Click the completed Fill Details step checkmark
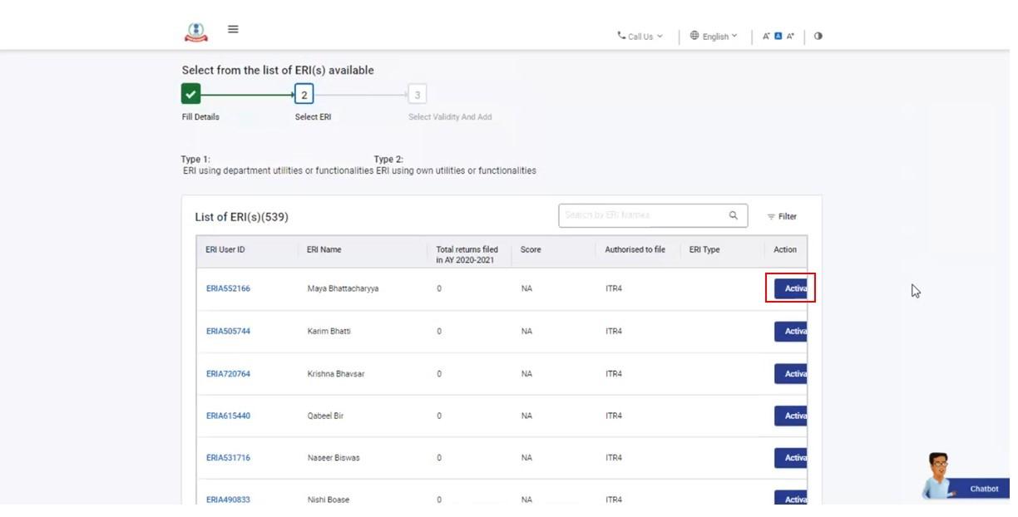The width and height of the screenshot is (1018, 517). pyautogui.click(x=190, y=94)
